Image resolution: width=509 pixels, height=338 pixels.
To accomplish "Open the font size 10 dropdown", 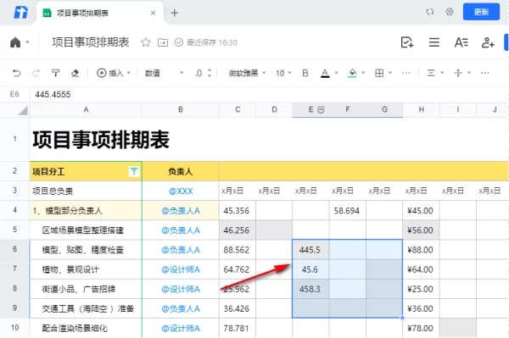I will pos(283,73).
